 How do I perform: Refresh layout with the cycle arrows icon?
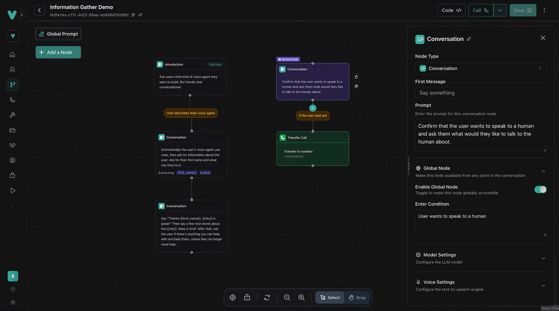267,297
